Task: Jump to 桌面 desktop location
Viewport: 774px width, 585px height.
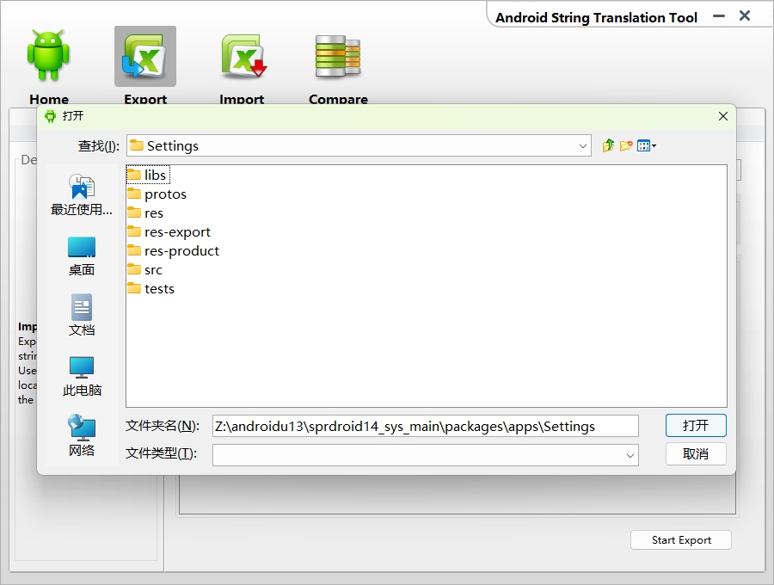Action: pyautogui.click(x=82, y=256)
